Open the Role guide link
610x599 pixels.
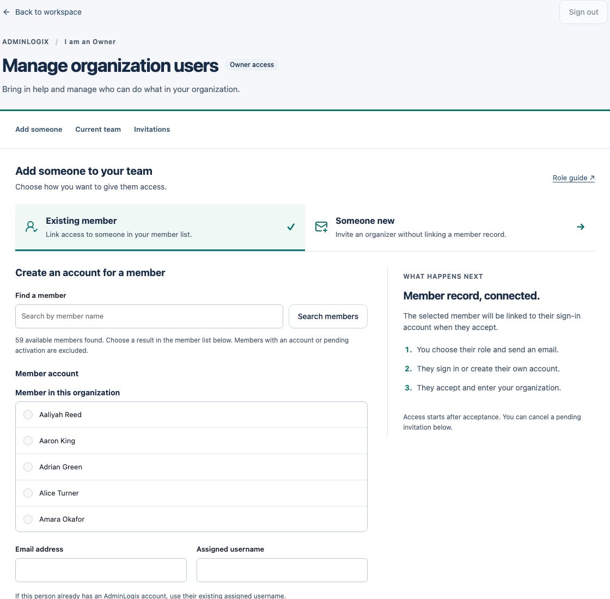point(574,178)
